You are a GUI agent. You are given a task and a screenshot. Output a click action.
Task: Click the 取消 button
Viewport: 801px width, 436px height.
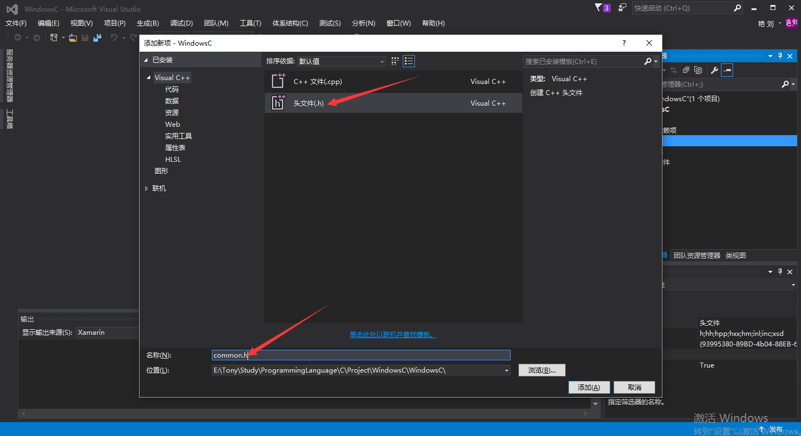click(x=635, y=387)
